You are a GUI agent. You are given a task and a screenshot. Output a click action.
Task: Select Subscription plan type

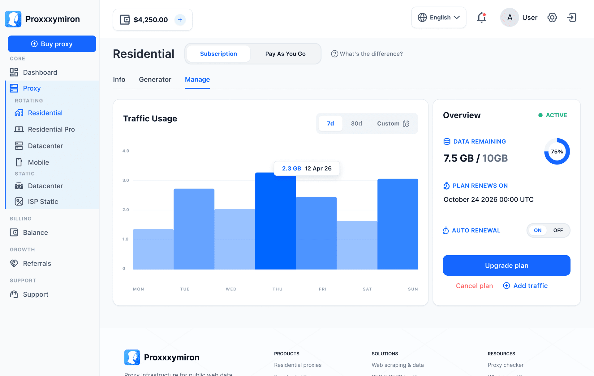coord(218,54)
